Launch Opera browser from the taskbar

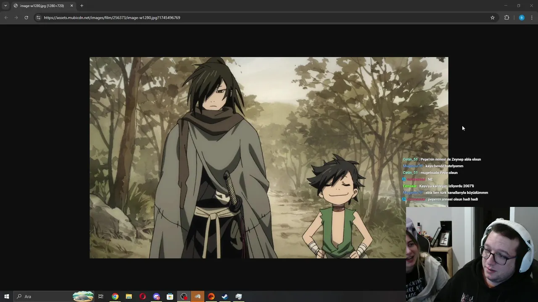pos(142,297)
